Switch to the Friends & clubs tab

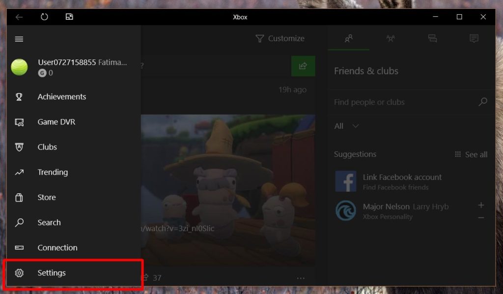coord(348,38)
